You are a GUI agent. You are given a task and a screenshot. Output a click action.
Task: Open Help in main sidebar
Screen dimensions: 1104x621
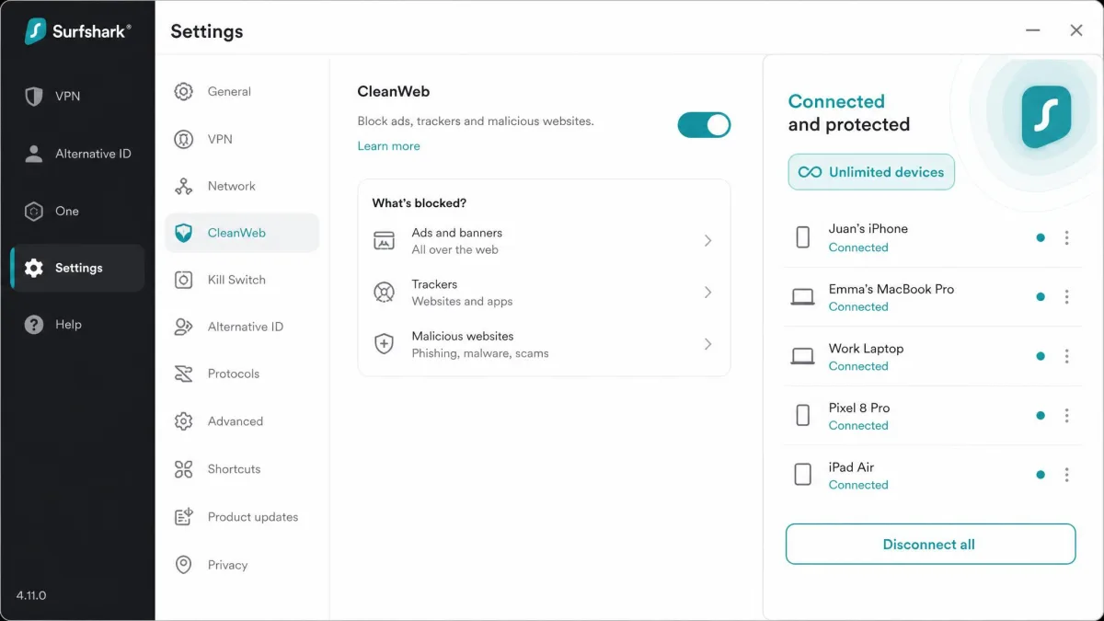click(77, 325)
